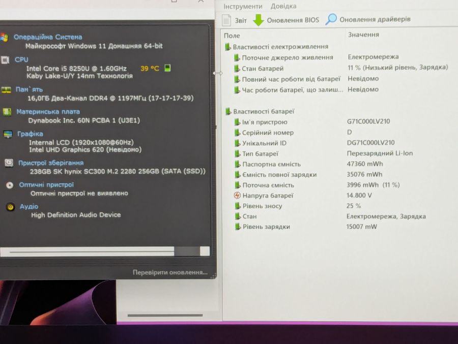Click Перевірити оновлення link
Screen dimensions: 458x344
(170, 272)
